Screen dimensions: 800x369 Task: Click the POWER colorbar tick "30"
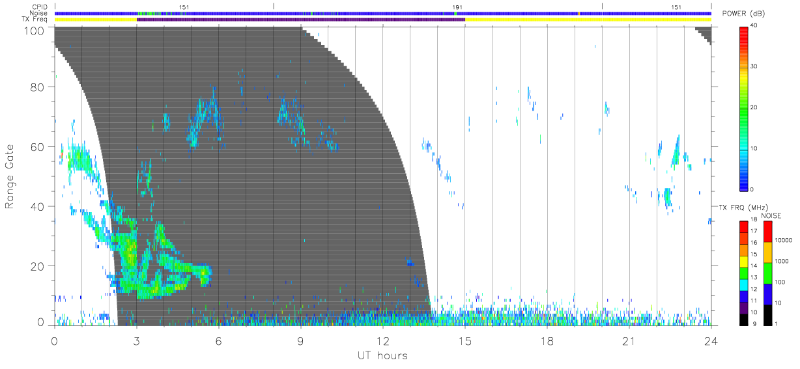point(754,67)
